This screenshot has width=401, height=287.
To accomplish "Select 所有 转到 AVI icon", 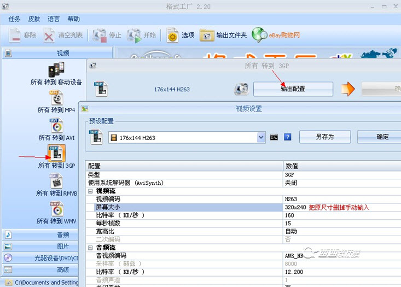I will [x=56, y=126].
